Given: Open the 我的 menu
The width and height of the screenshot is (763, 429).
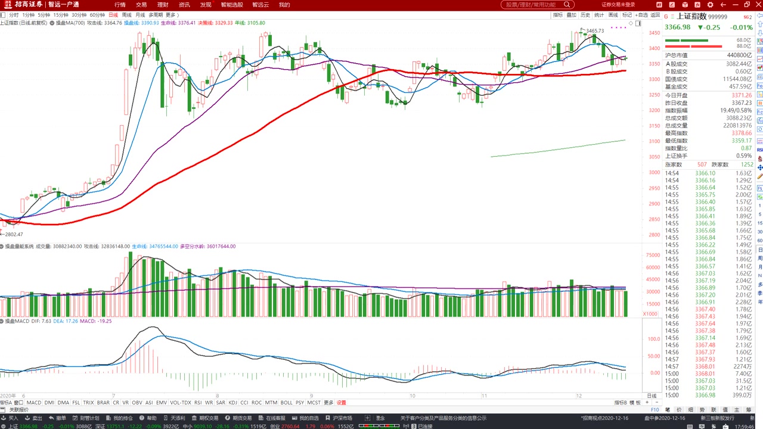Looking at the screenshot, I should 284,5.
